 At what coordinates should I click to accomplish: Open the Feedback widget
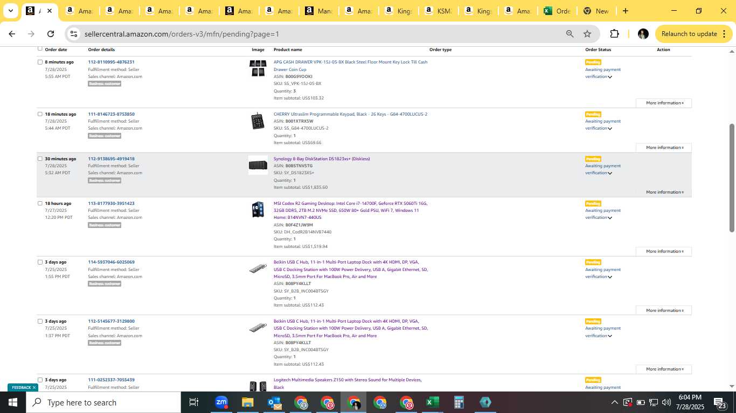coord(21,387)
